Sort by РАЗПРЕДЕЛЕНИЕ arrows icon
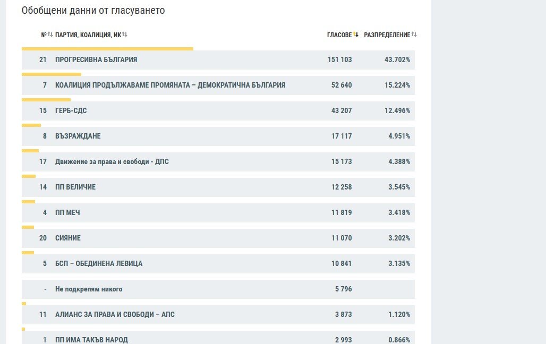The image size is (546, 344). point(414,35)
